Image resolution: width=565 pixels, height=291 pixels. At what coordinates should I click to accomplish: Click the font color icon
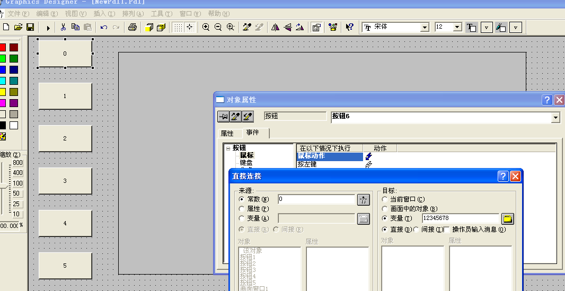471,28
